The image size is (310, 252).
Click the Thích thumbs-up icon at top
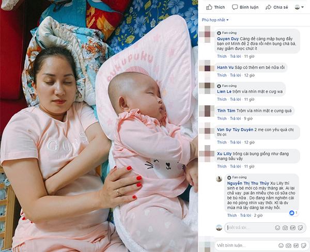click(209, 7)
